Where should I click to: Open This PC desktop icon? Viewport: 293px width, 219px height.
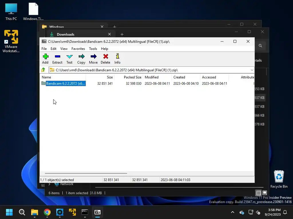11,12
